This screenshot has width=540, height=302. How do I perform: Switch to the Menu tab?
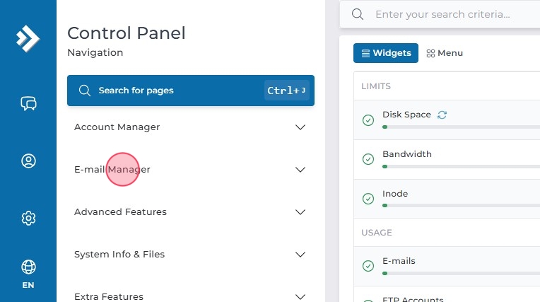[x=445, y=53]
